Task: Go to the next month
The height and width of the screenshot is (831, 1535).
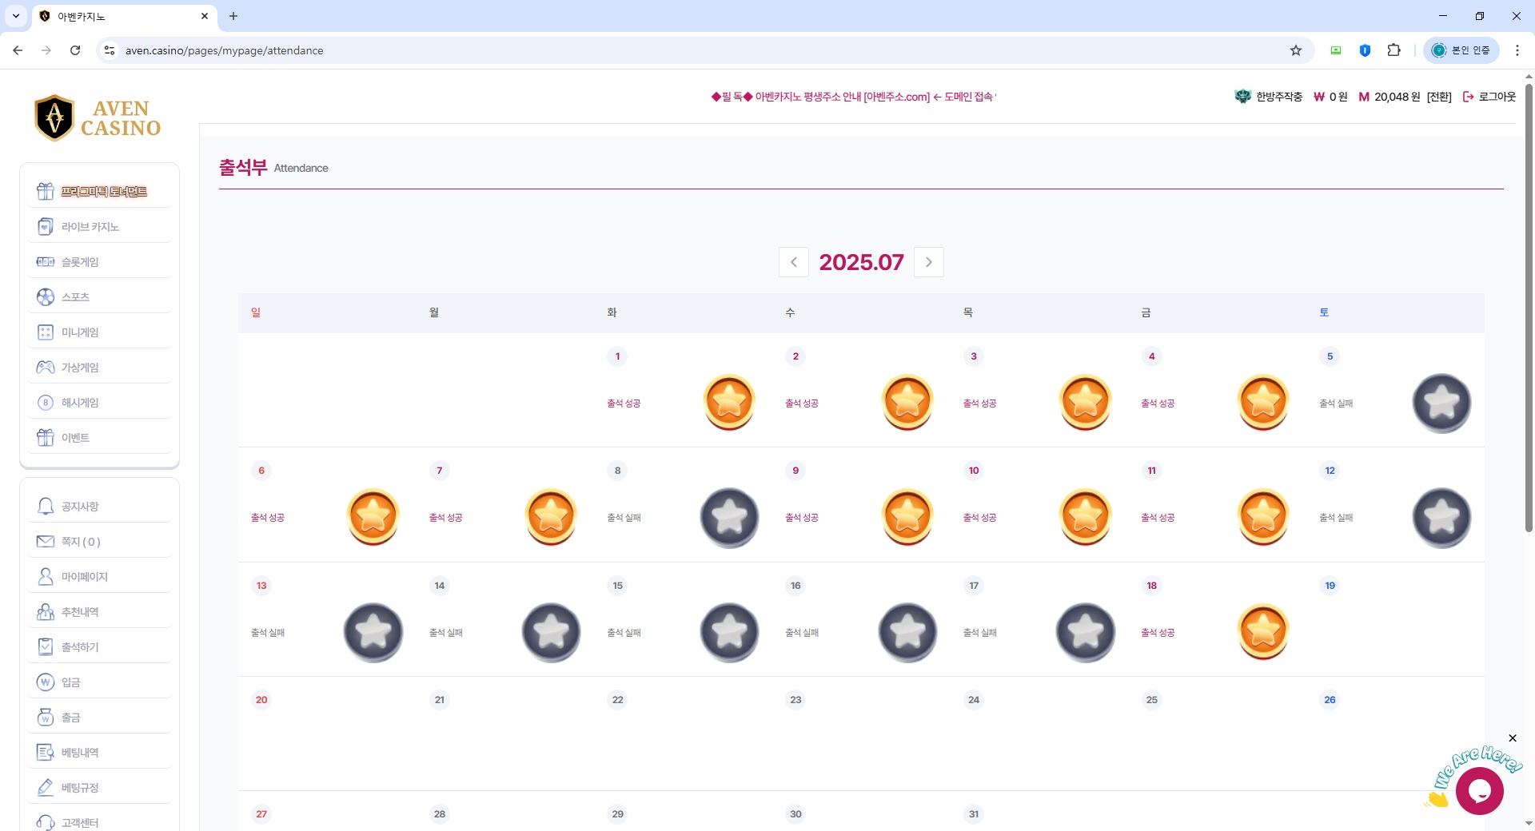Action: (x=929, y=262)
